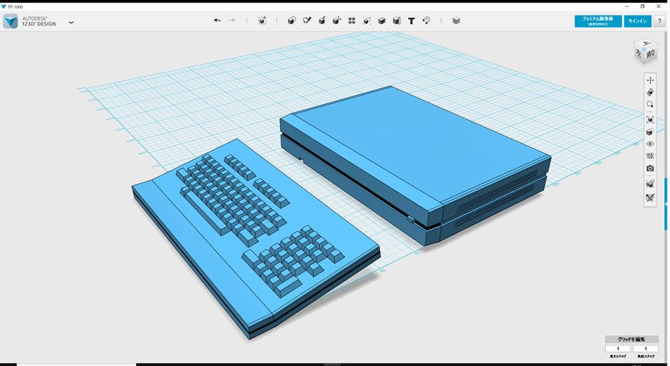Click the サインイン sign-in button
This screenshot has width=670, height=366.
(637, 21)
